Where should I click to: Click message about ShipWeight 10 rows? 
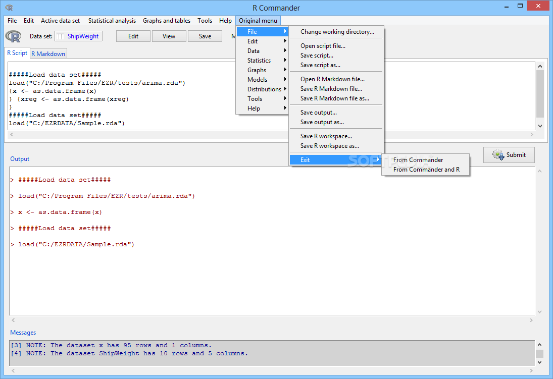coord(129,353)
